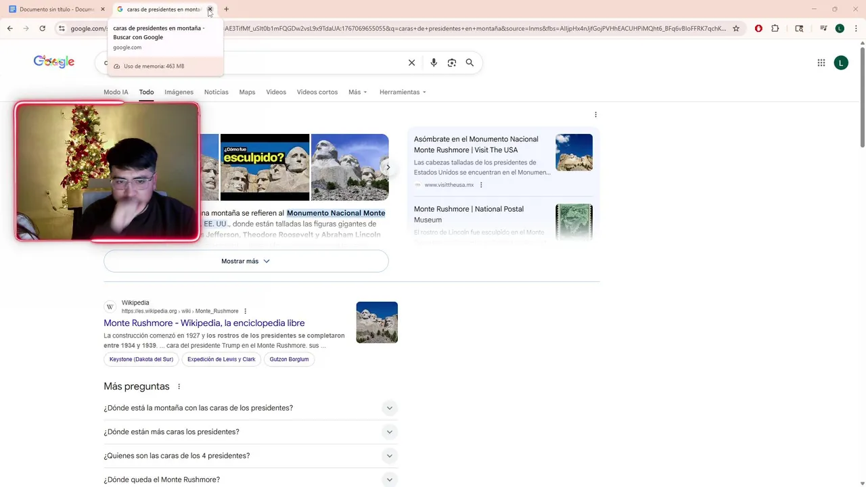Click 'Gutzon Borglum' chip
This screenshot has height=487, width=866.
click(x=289, y=359)
